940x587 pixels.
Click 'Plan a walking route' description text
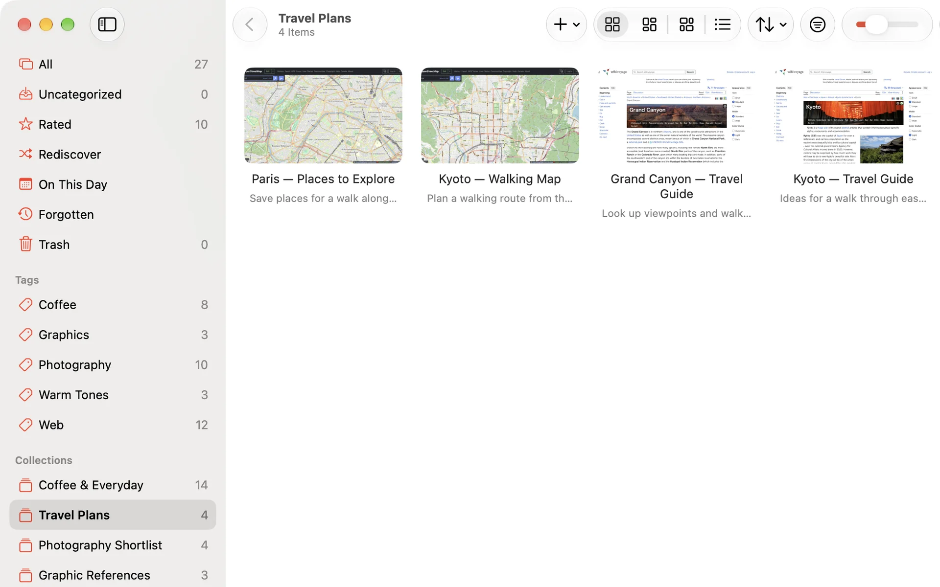tap(500, 198)
